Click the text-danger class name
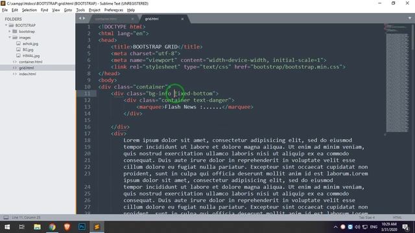 211,100
